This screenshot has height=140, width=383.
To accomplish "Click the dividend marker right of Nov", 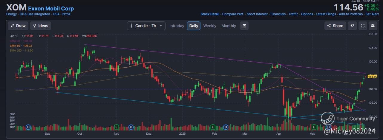I will (x=131, y=127).
